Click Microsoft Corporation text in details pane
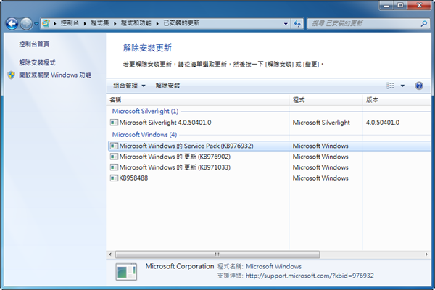 (180, 266)
